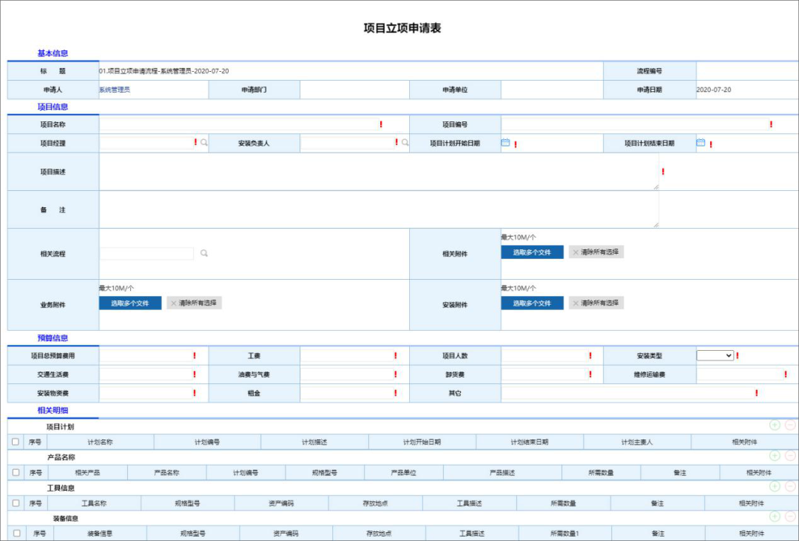
Task: Remove a row from 产品名称 table
Action: pyautogui.click(x=790, y=455)
